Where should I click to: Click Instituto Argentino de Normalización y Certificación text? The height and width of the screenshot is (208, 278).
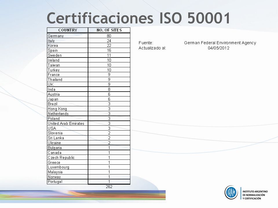pos(255,195)
